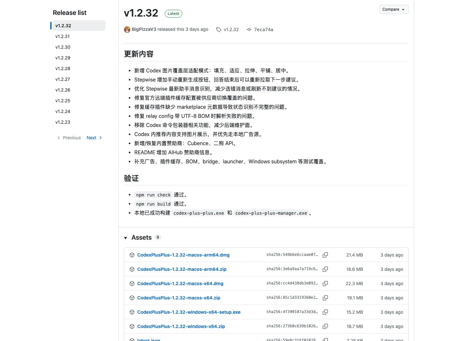467x341 pixels.
Task: Download CodexPlusPlus-1.2.32-macos-x64.zip
Action: click(x=179, y=298)
